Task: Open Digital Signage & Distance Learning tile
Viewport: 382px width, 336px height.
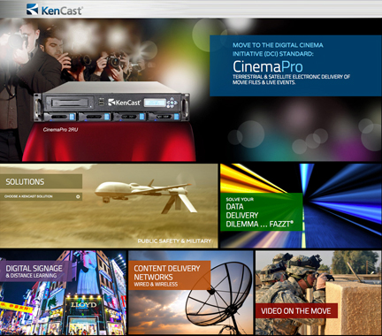Action: pos(35,271)
